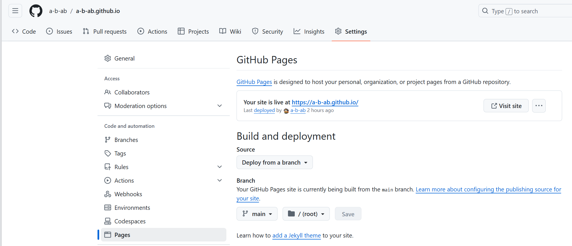
Task: Select Branches in the sidebar
Action: click(164, 140)
